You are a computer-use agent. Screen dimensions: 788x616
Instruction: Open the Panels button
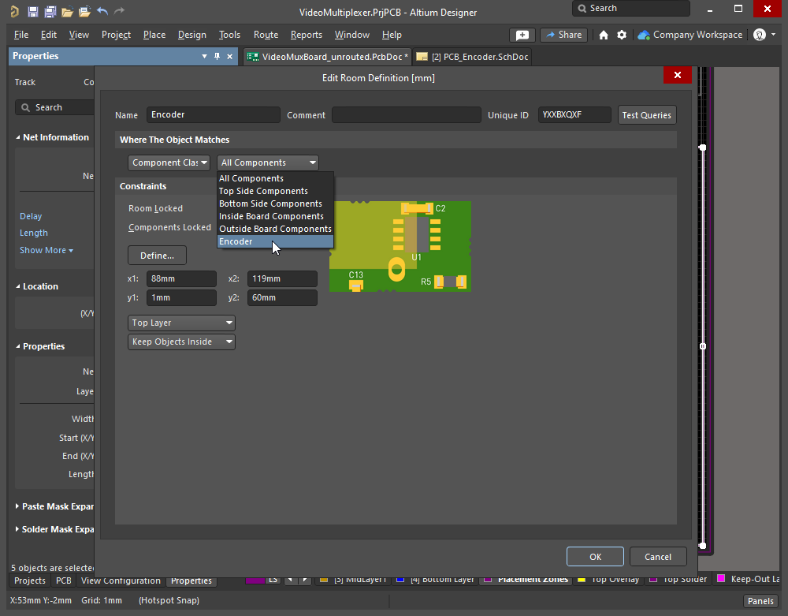point(760,601)
